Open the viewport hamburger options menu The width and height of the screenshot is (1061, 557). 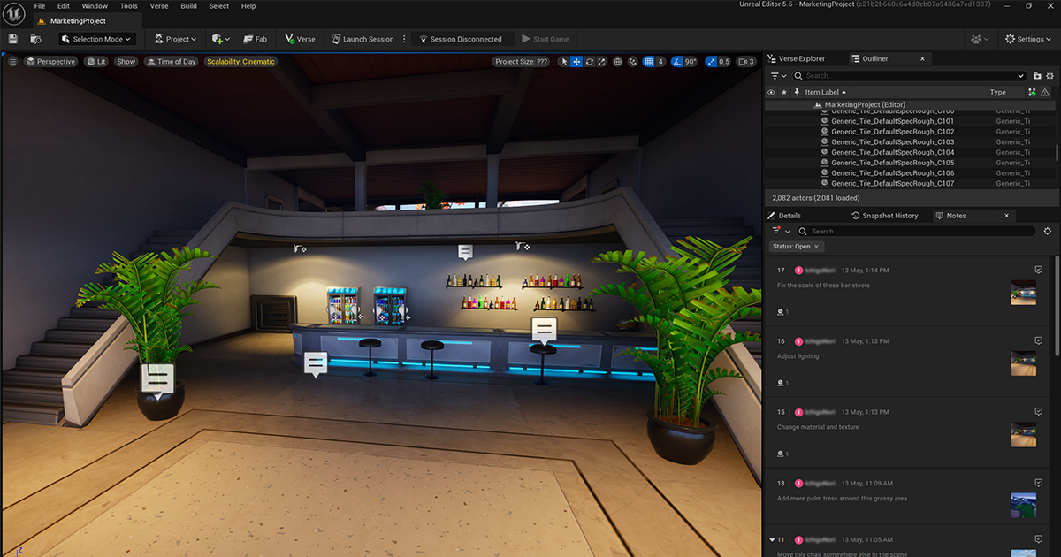tap(13, 62)
